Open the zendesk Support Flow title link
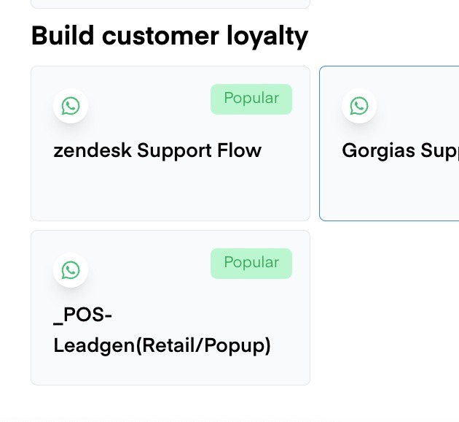The height and width of the screenshot is (422, 459). (x=157, y=150)
